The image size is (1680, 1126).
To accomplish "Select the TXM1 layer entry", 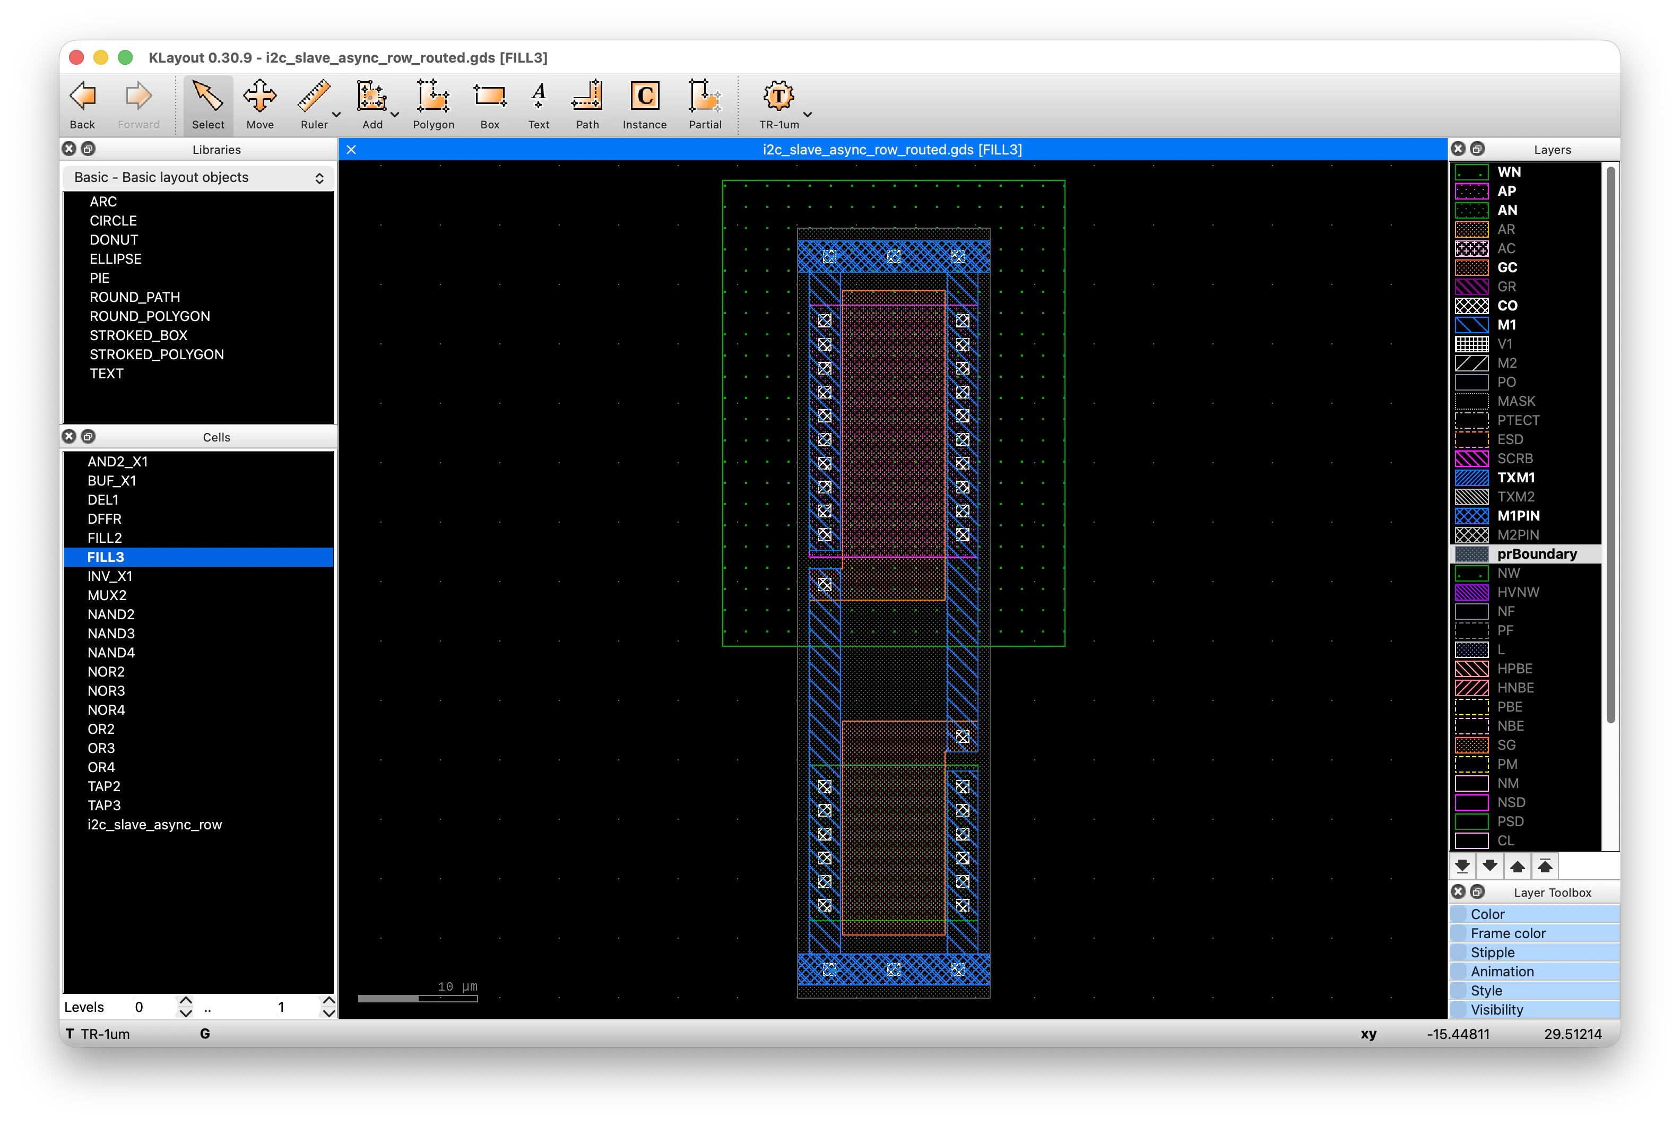I will click(x=1526, y=478).
